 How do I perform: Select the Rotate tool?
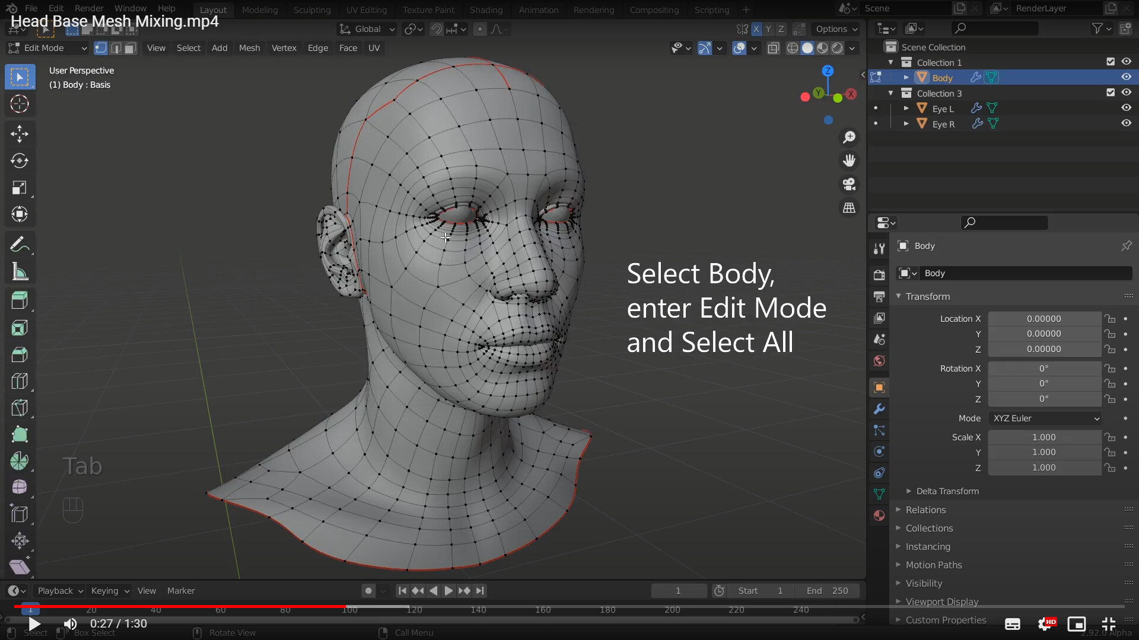point(19,161)
